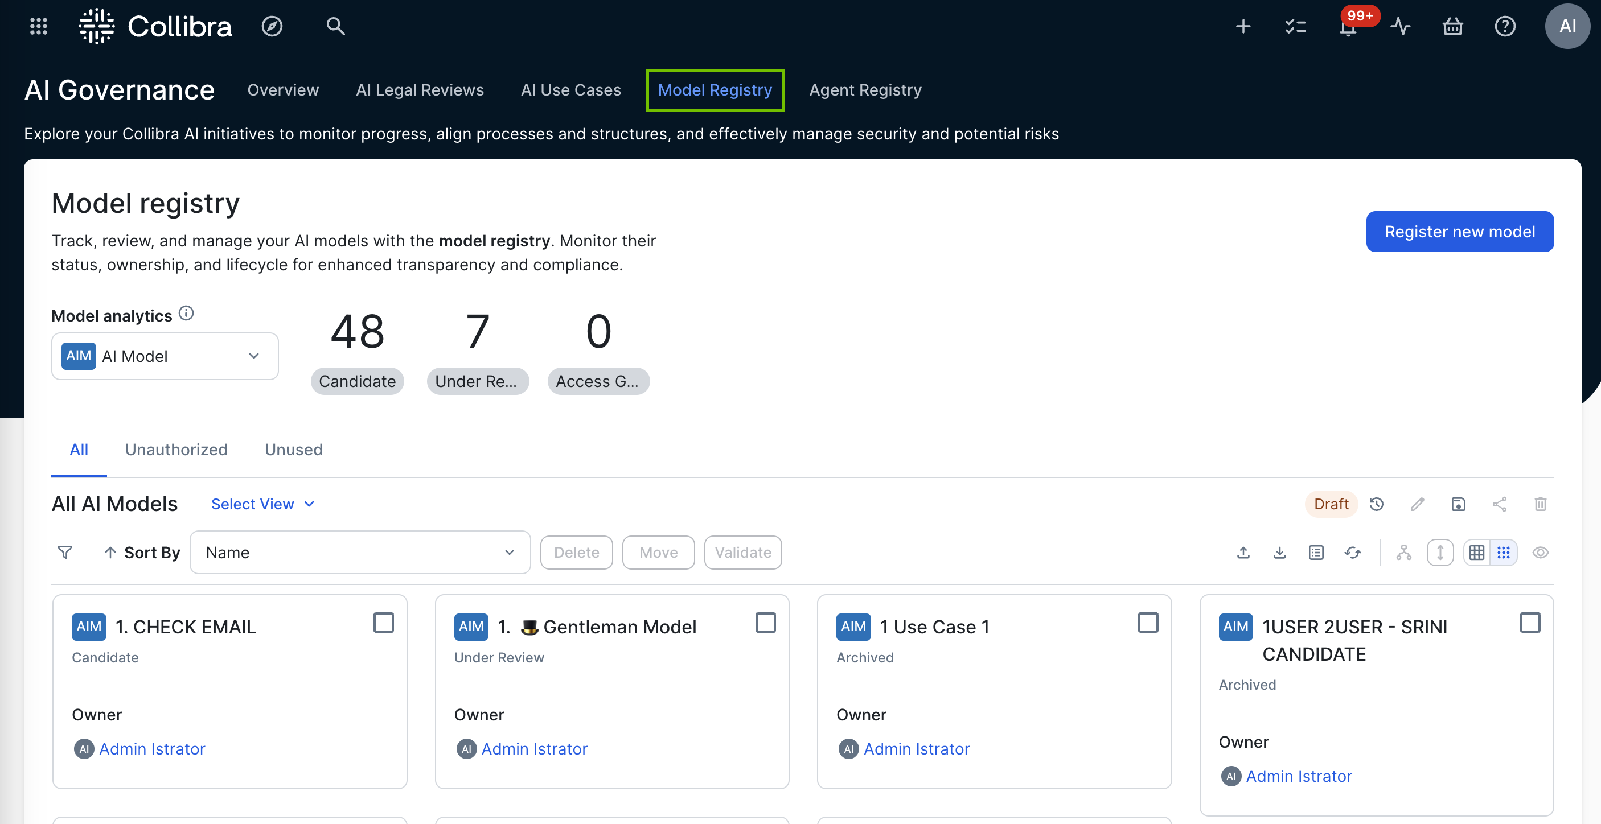Click the 48 candidate count
Viewport: 1601px width, 824px height.
point(358,331)
